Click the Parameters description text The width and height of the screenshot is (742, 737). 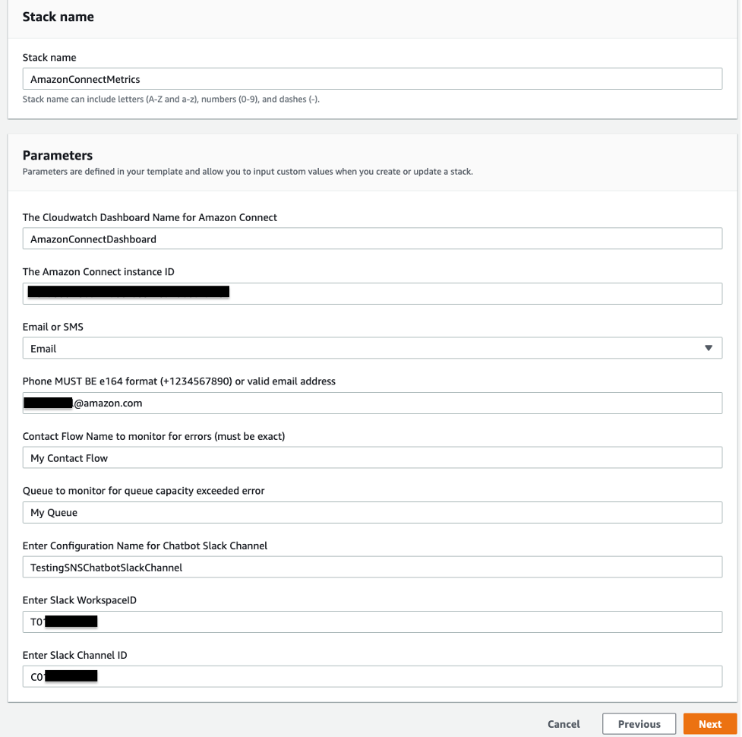pyautogui.click(x=248, y=172)
